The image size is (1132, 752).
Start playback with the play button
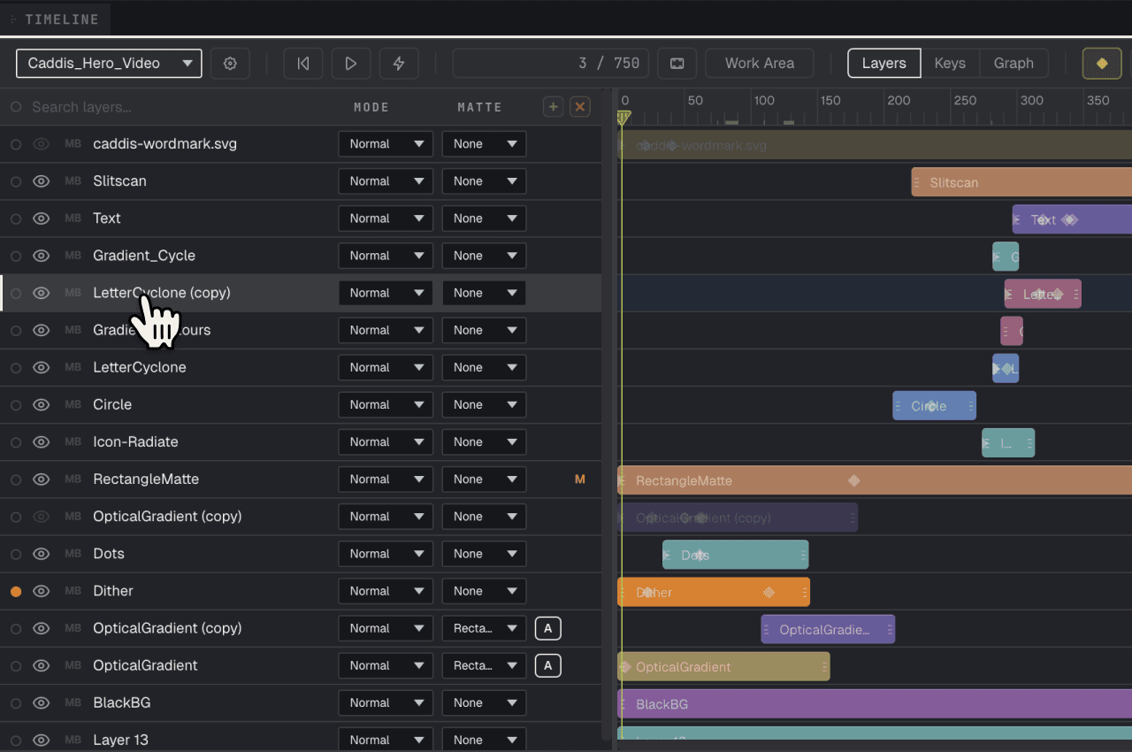351,64
